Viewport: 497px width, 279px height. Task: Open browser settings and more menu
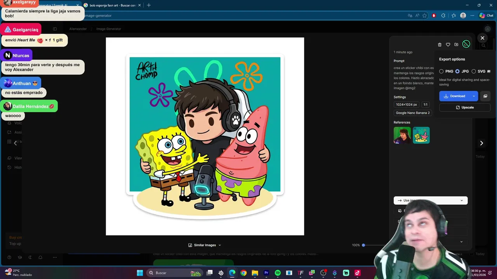[x=472, y=15]
